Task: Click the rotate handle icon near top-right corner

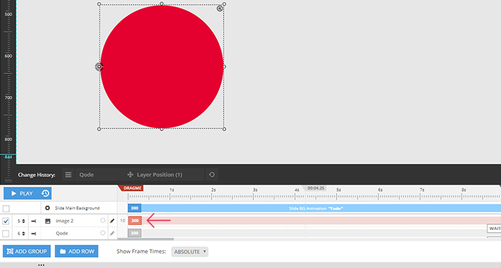Action: click(x=219, y=8)
